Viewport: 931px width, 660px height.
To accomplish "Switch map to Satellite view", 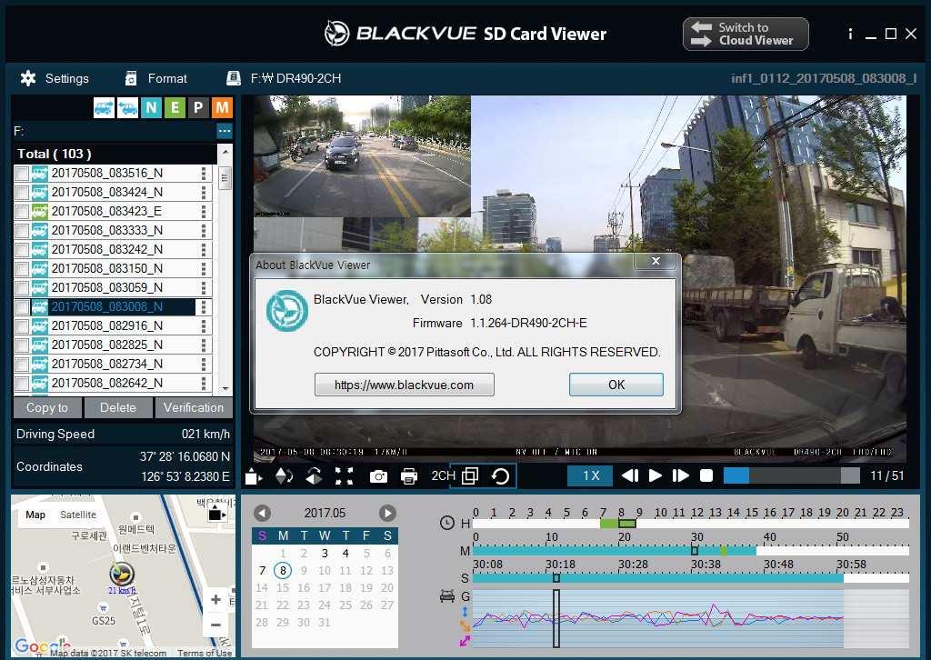I will pos(78,515).
